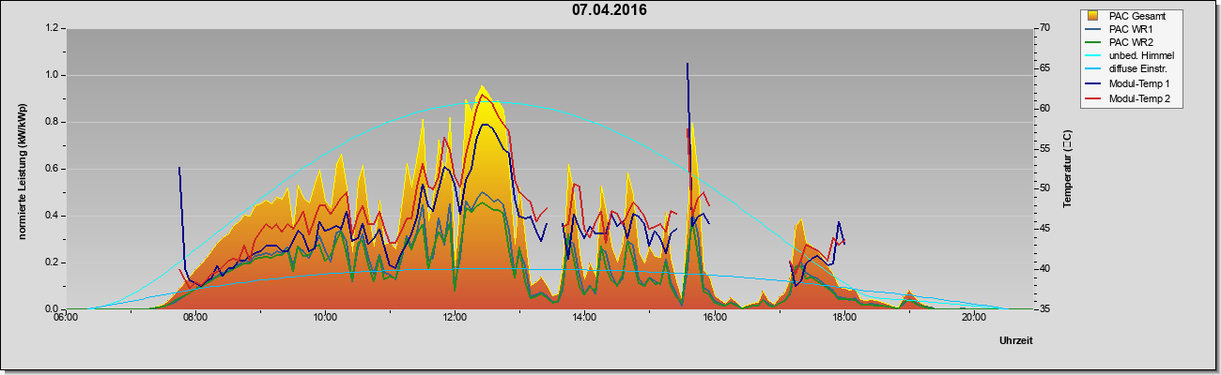Select the PAC WR1 legend entry
This screenshot has width=1221, height=375.
tap(1131, 29)
